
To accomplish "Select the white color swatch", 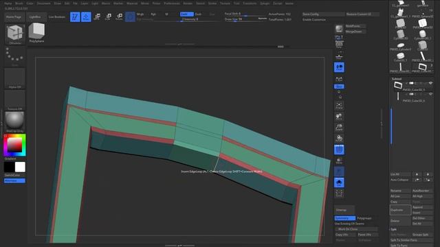I will click(20, 167).
